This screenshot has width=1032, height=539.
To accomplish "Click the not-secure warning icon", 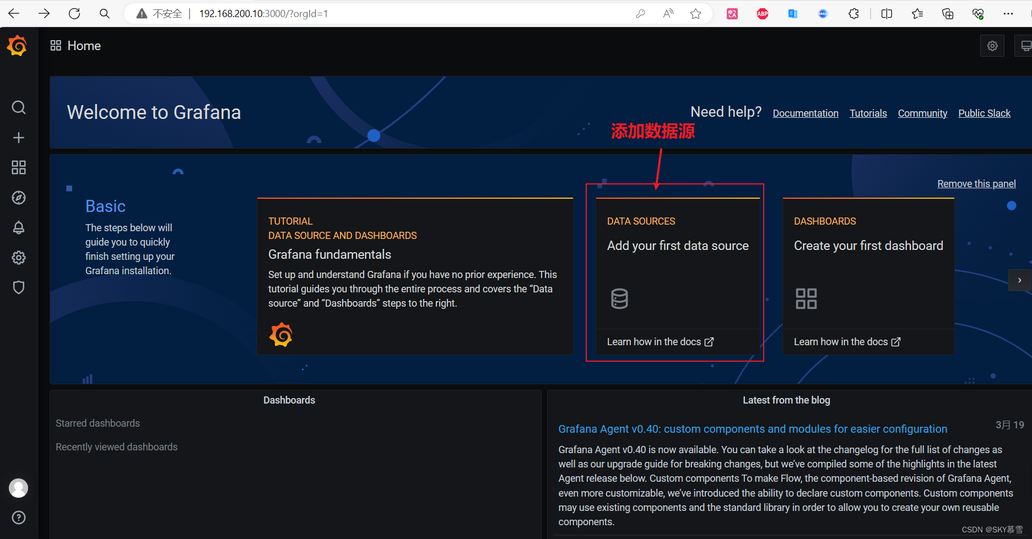I will pyautogui.click(x=142, y=14).
